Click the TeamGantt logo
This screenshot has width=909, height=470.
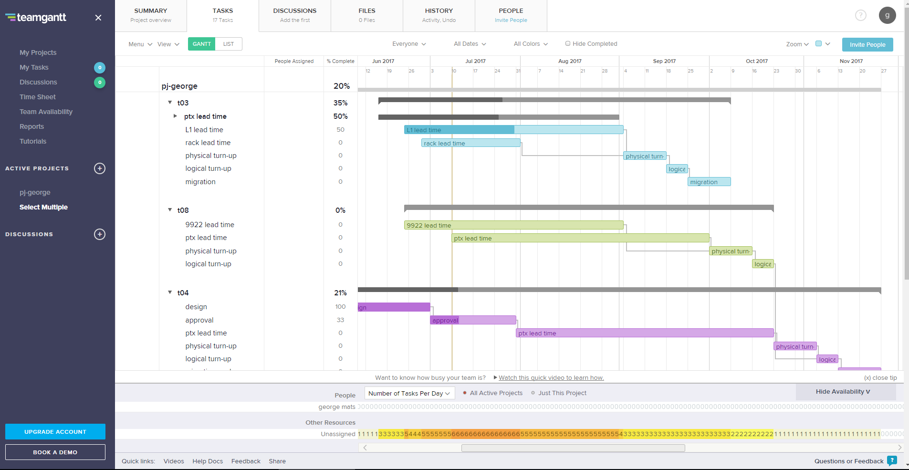tap(36, 18)
